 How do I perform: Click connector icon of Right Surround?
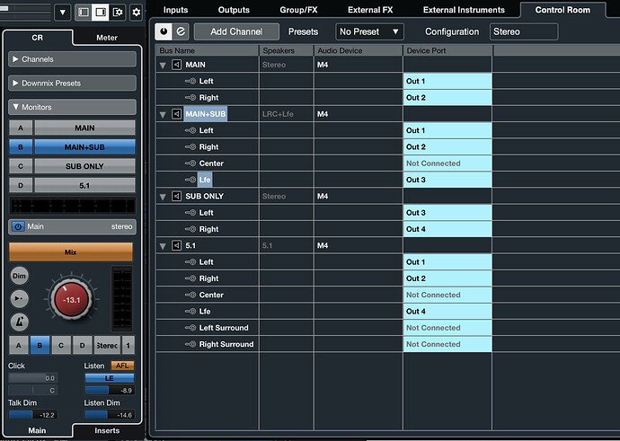[190, 344]
